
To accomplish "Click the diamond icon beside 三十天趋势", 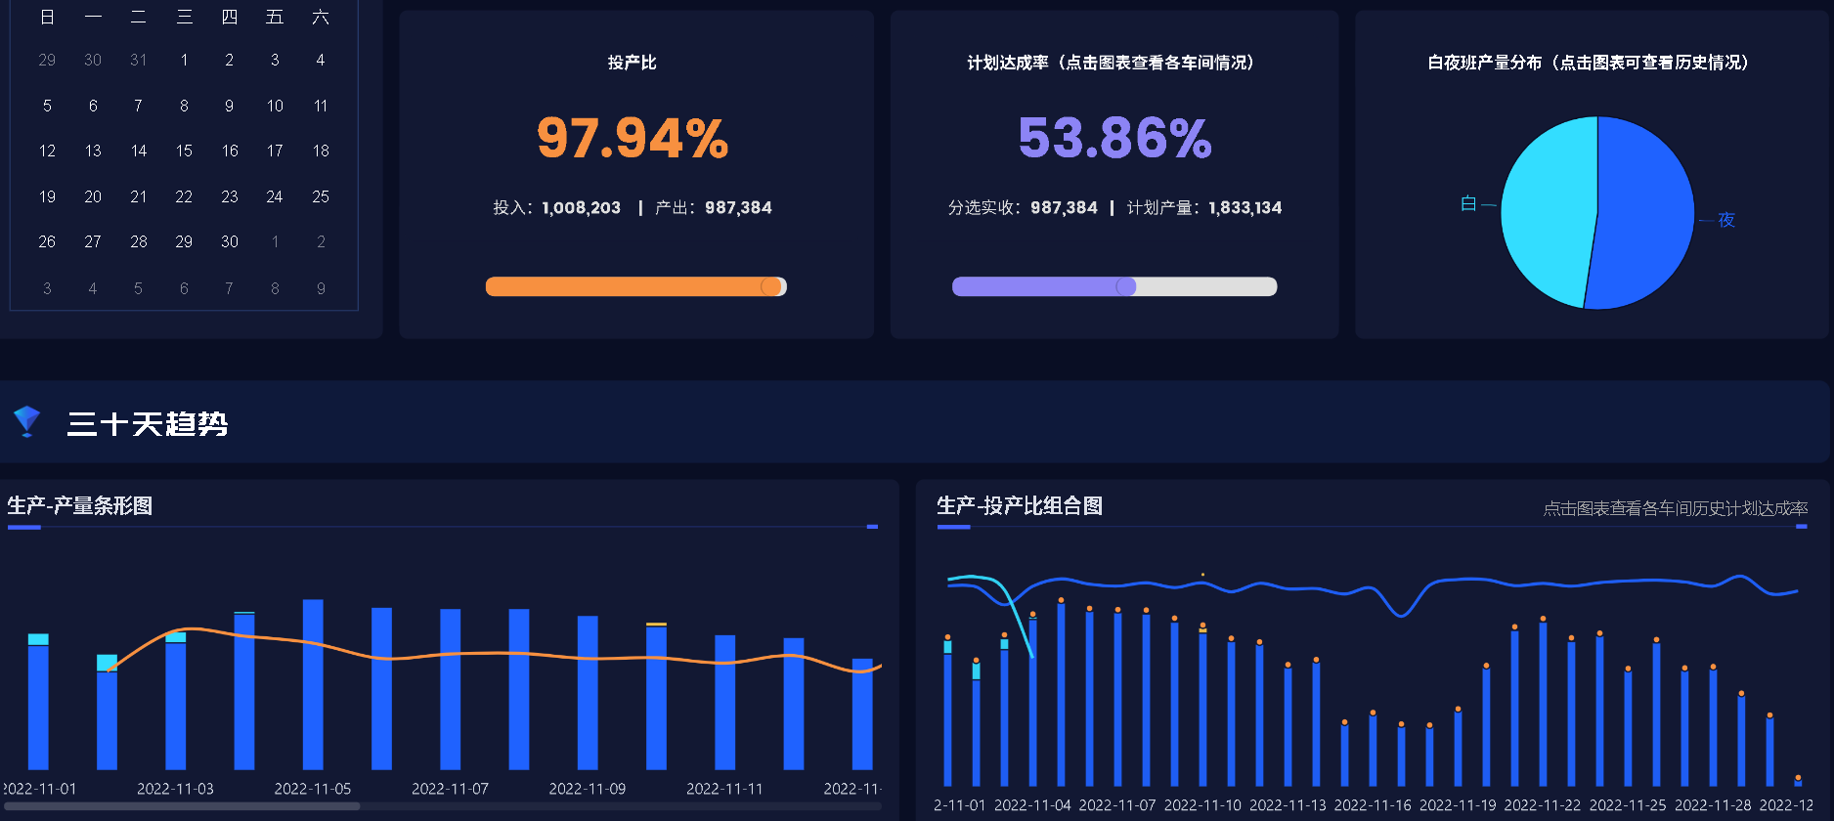I will (27, 421).
